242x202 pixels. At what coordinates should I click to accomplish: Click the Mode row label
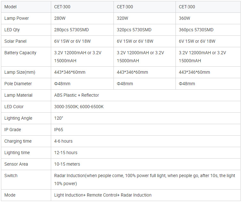pos(10,195)
